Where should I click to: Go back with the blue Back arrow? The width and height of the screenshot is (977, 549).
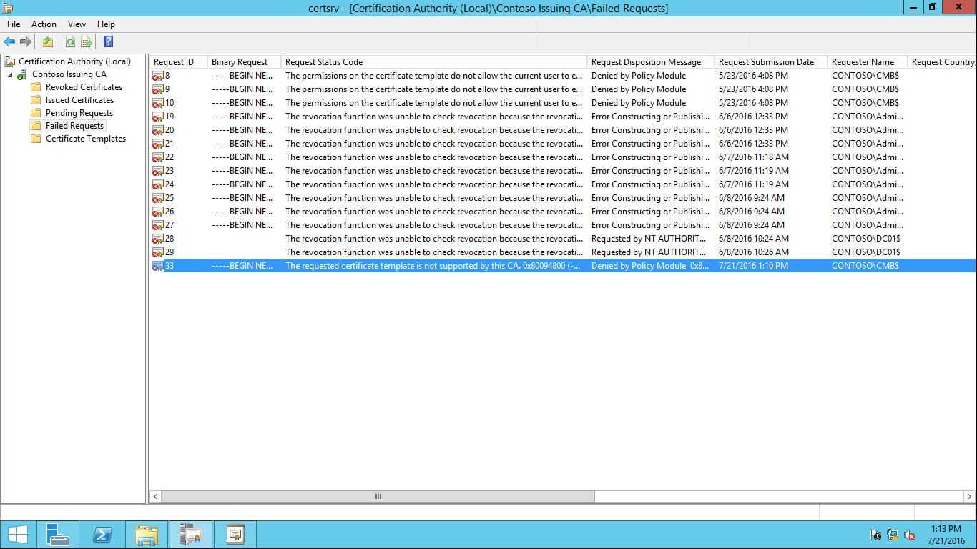[x=9, y=42]
